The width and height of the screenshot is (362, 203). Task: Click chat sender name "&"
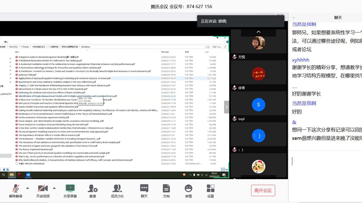click(294, 122)
